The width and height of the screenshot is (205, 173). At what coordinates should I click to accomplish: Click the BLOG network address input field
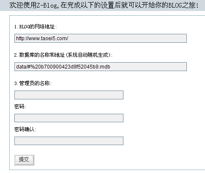coord(101,38)
